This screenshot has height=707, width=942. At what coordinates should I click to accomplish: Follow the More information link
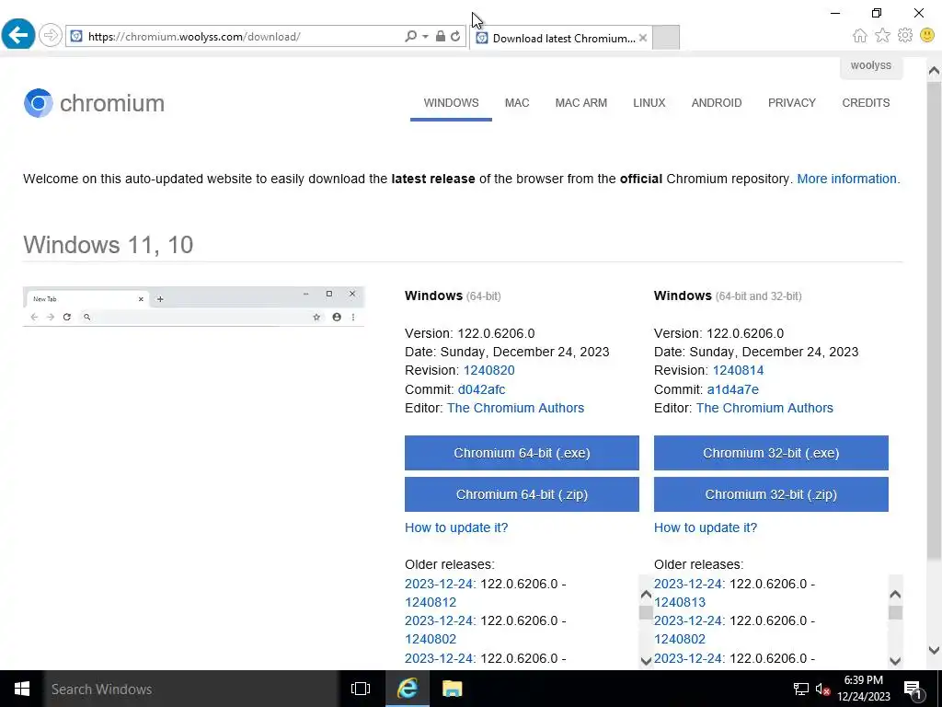click(846, 179)
